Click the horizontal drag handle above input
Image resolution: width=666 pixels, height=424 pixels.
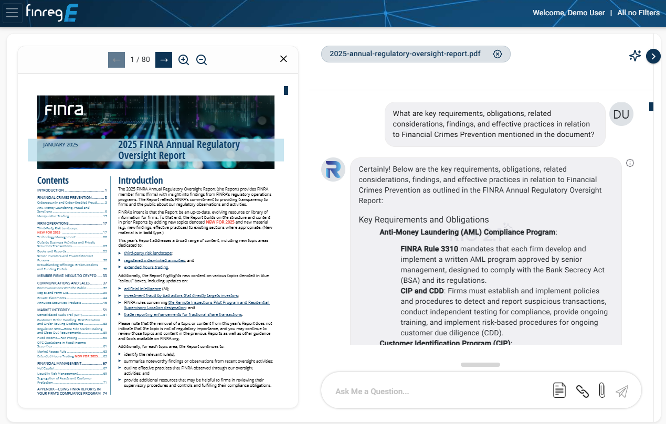[x=480, y=364]
